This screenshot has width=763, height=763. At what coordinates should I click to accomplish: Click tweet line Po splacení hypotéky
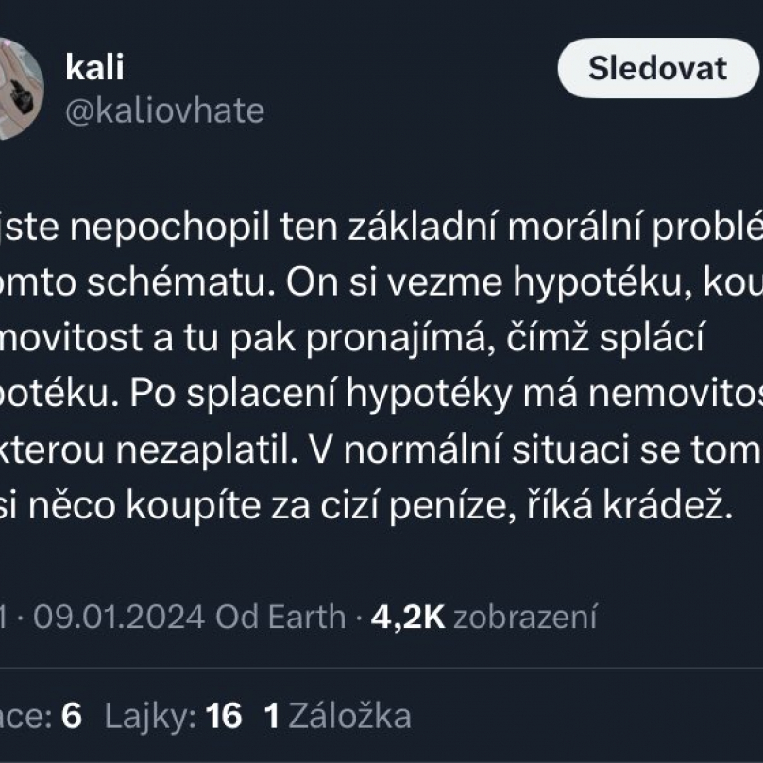click(381, 394)
